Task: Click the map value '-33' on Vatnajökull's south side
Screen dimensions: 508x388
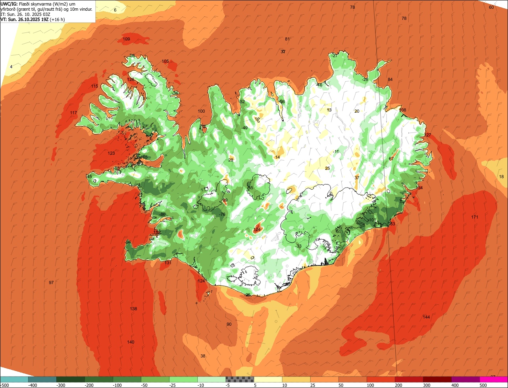Action: click(298, 246)
